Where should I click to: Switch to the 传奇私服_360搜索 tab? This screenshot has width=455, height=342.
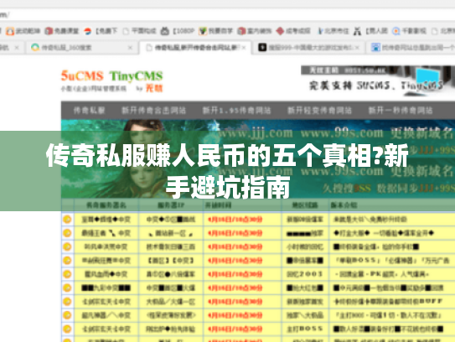point(81,47)
